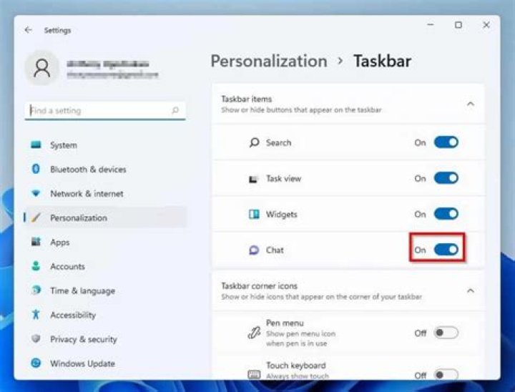The image size is (515, 392).
Task: Click the Time & language globe icon
Action: click(36, 290)
